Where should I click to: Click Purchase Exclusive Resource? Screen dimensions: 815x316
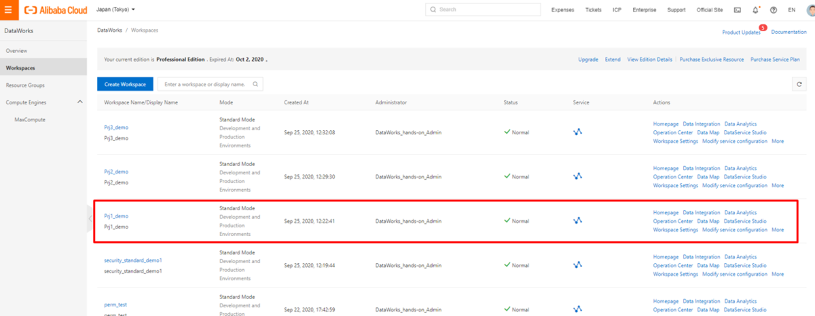[712, 59]
